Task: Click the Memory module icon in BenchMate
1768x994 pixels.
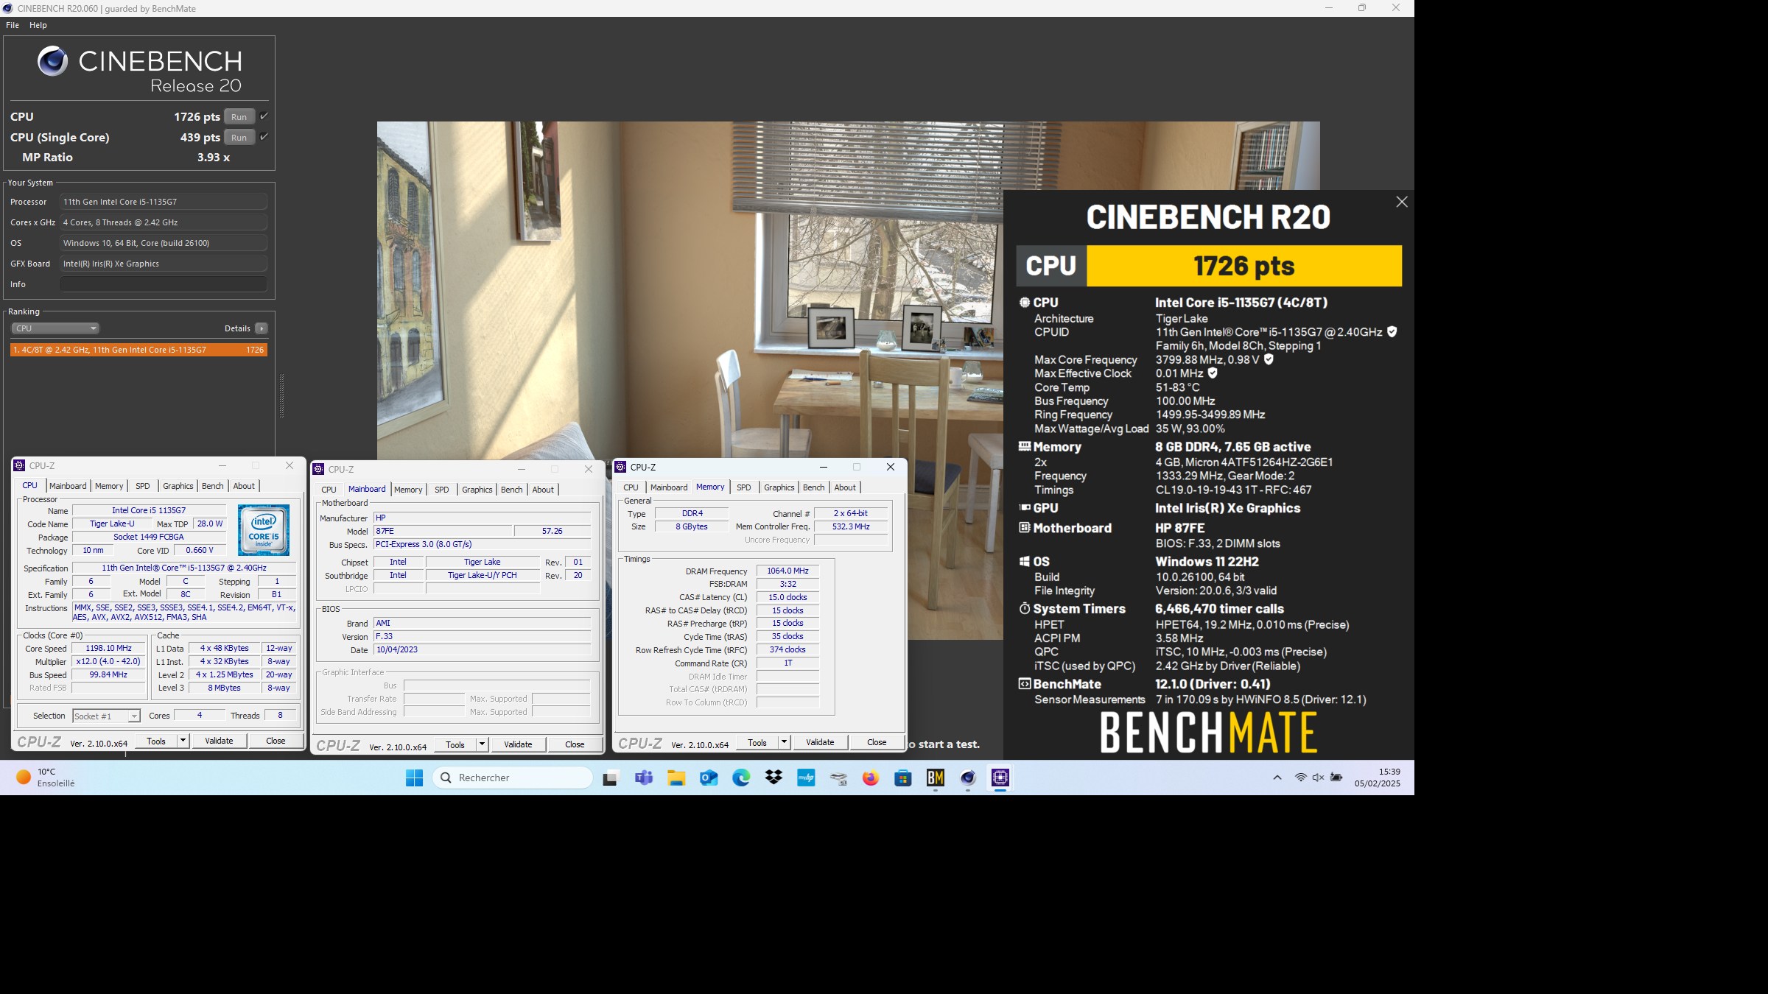Action: [x=1025, y=446]
